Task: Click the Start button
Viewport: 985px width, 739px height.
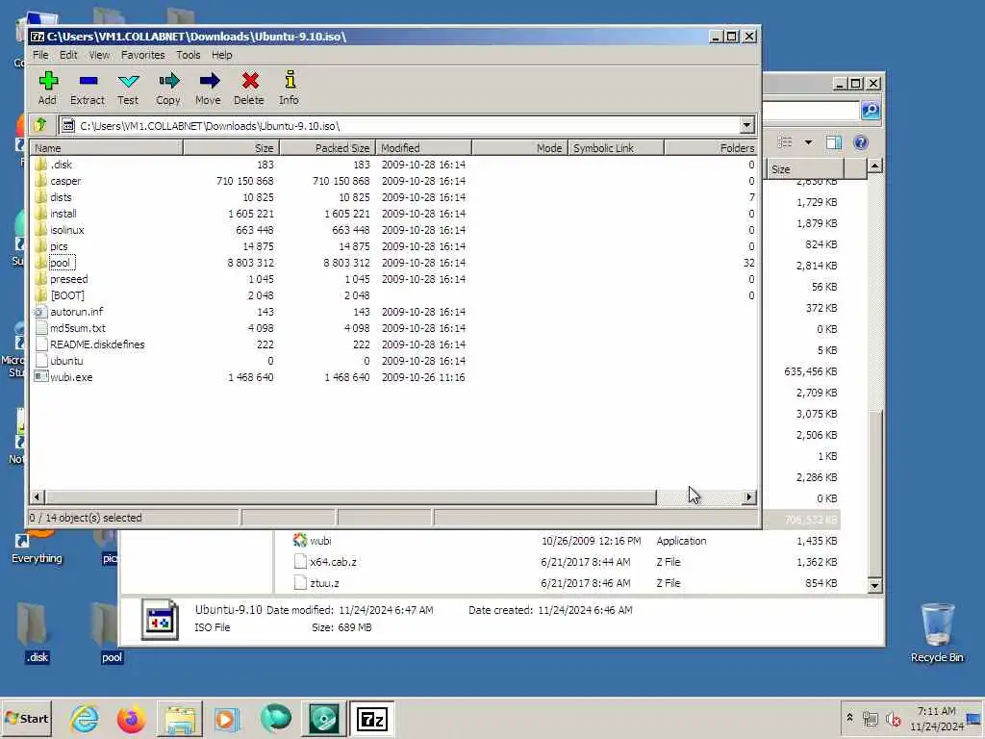Action: click(x=27, y=718)
